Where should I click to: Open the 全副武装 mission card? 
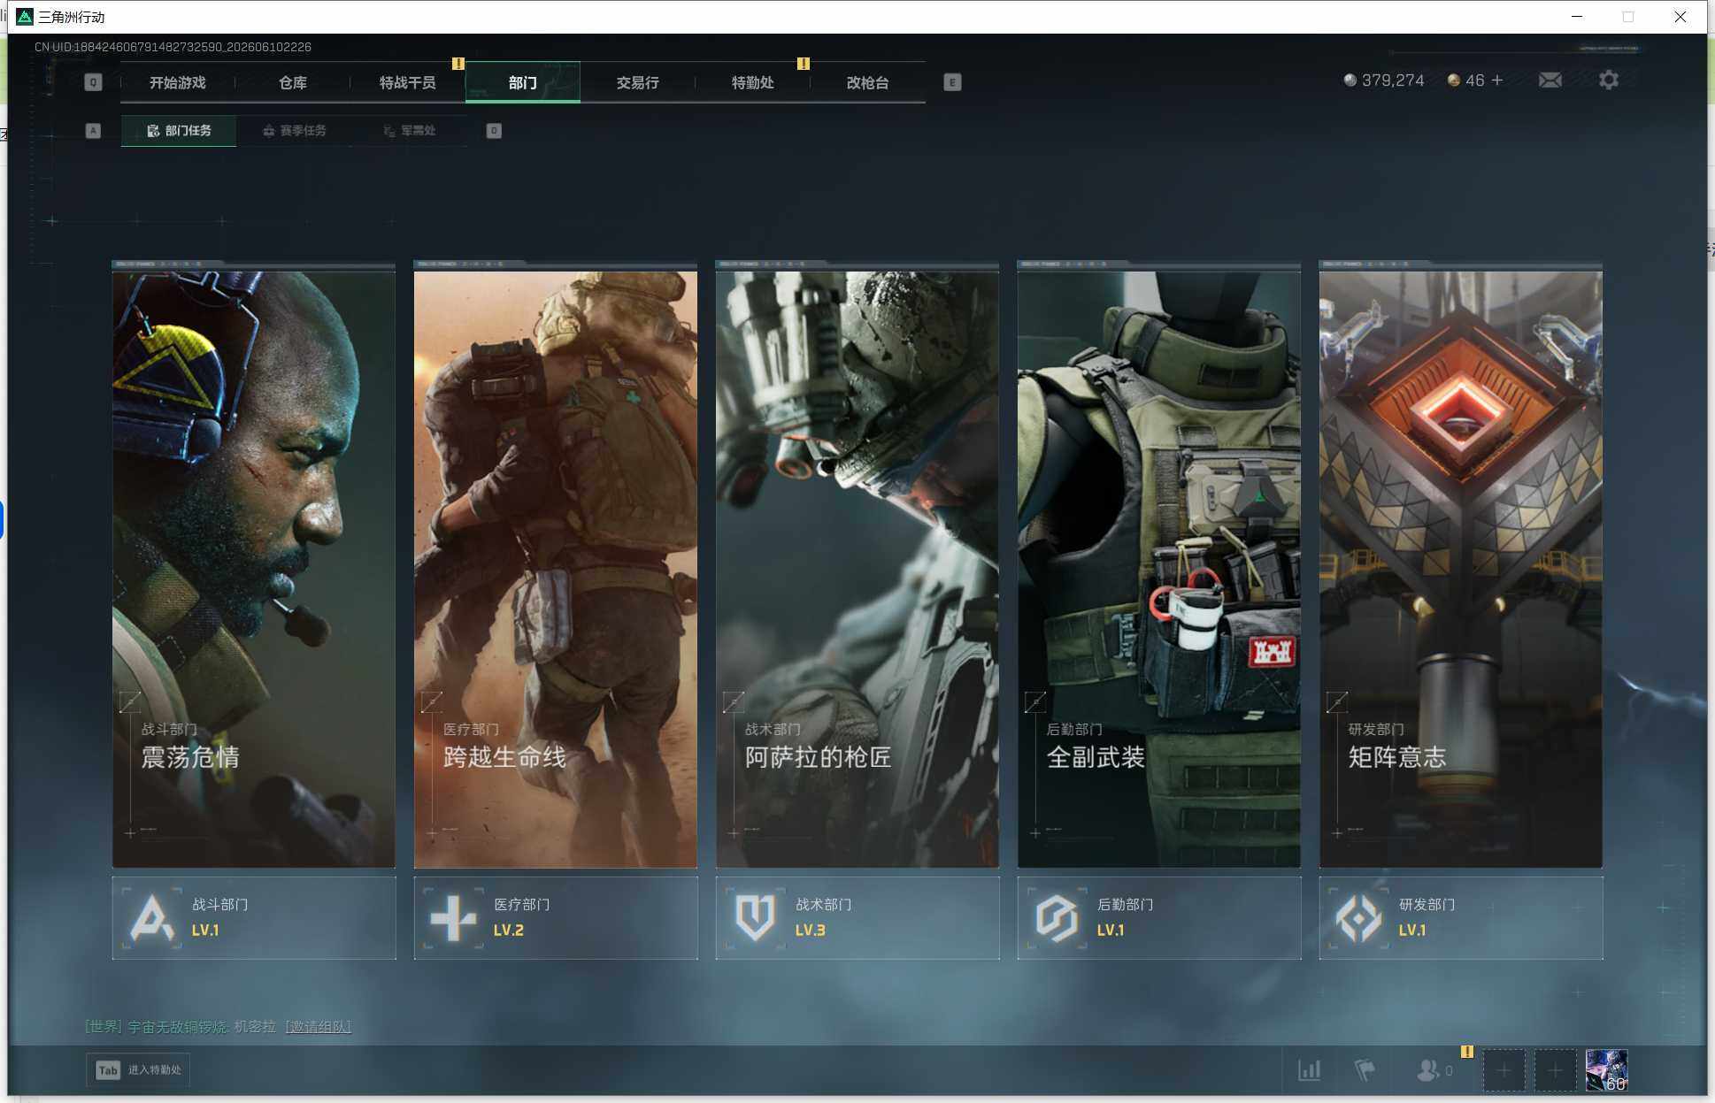pos(1159,569)
